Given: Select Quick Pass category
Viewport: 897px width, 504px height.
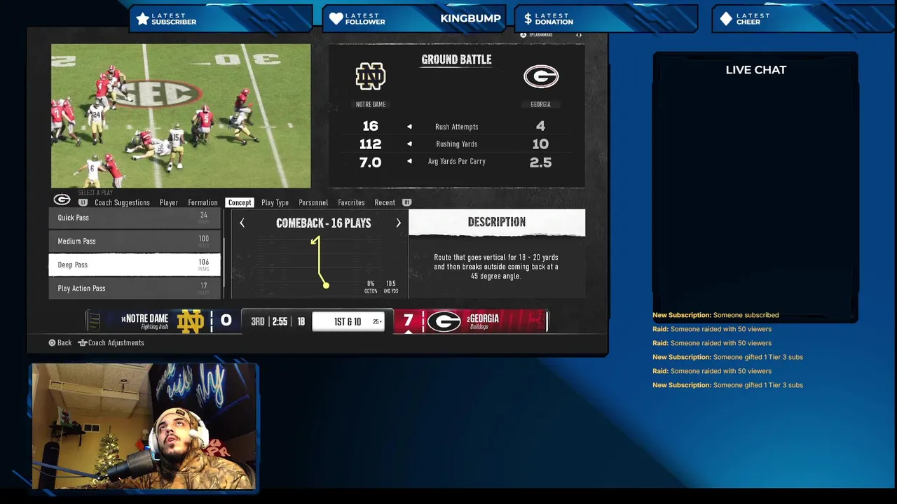Looking at the screenshot, I should click(x=135, y=218).
